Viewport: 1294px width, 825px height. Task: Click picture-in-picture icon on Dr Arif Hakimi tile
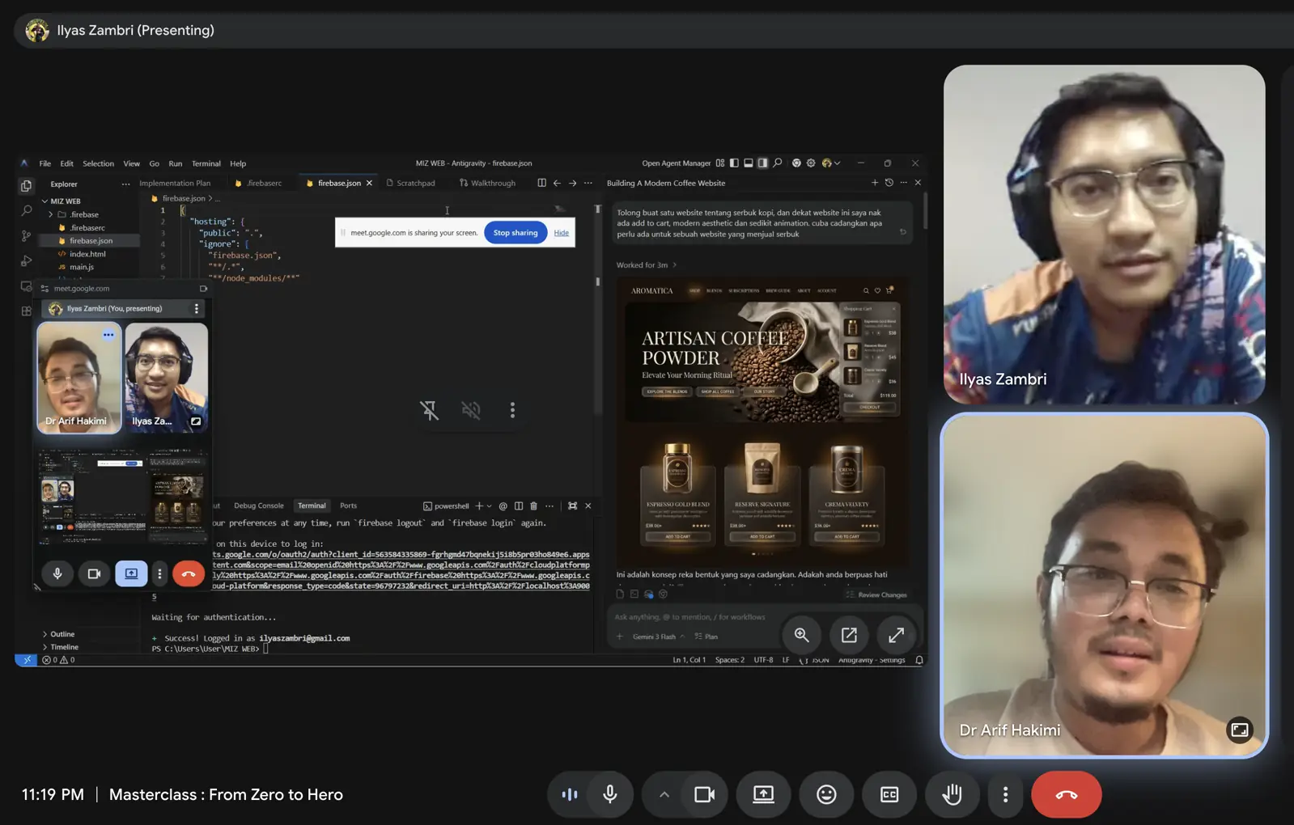[1239, 730]
